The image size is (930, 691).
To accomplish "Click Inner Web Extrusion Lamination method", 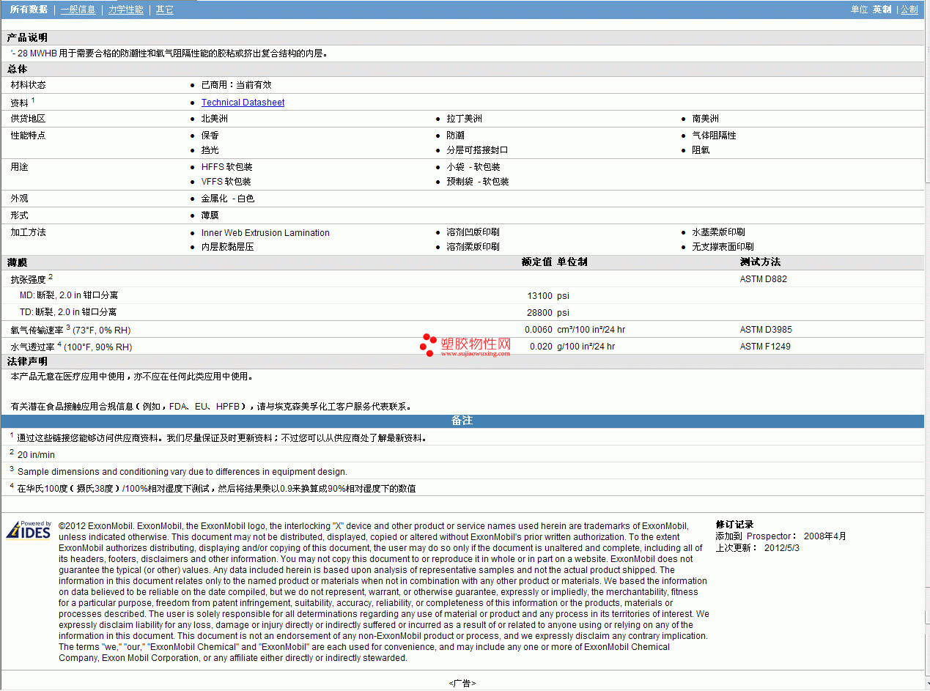I will tap(265, 233).
